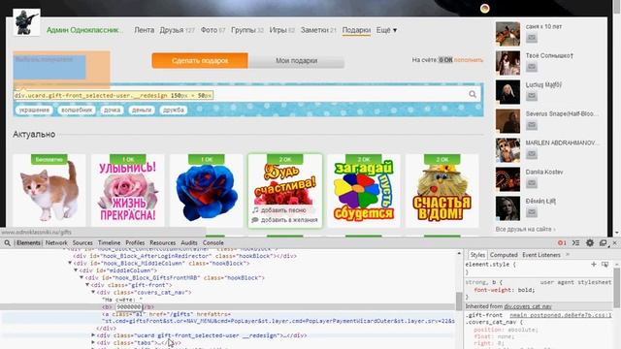This screenshot has height=349, width=621.
Task: Open саня к 10 лет avatar
Action: (x=507, y=34)
